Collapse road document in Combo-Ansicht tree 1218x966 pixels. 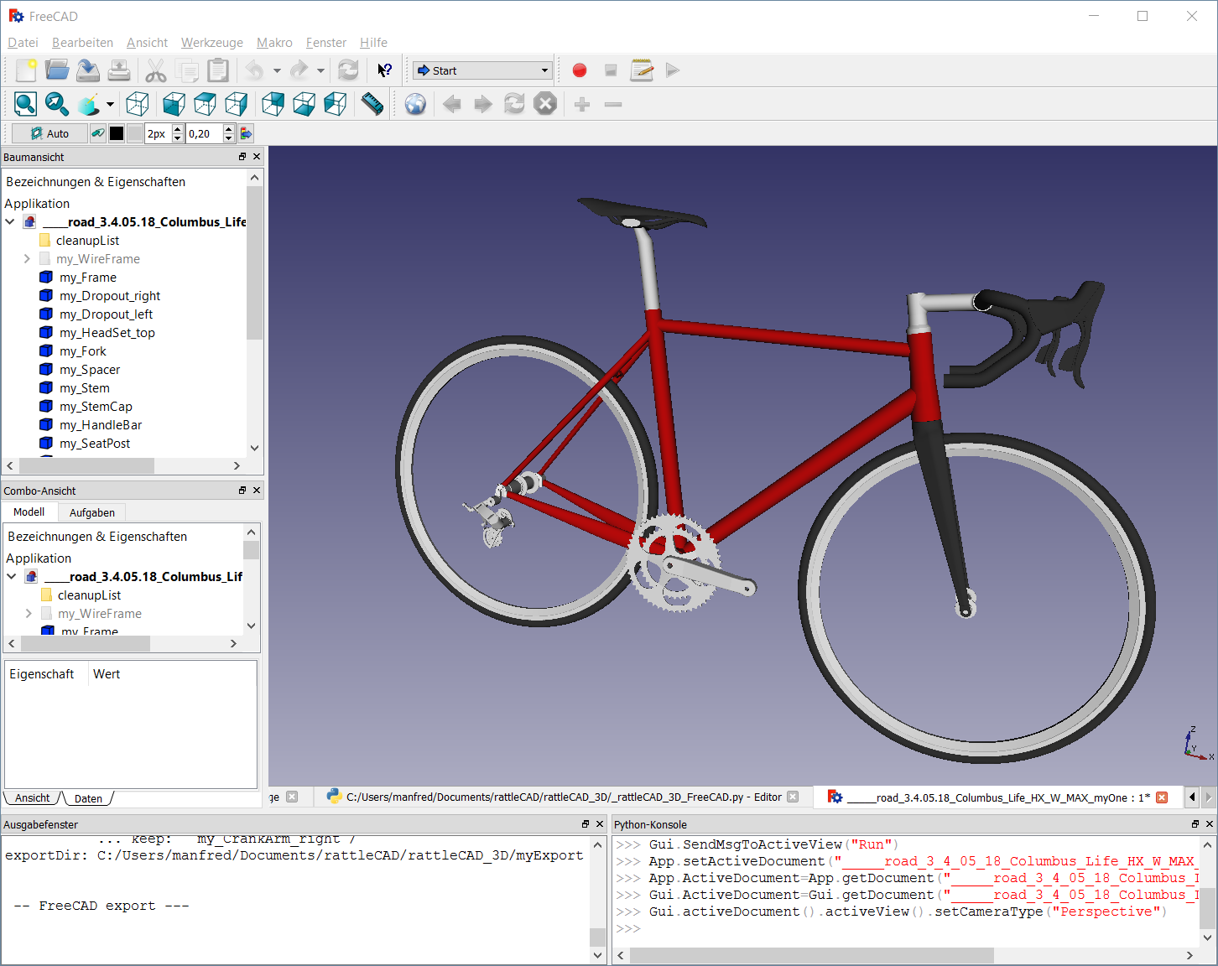pos(12,577)
